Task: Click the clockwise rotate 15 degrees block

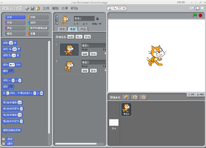Action: coord(12,49)
